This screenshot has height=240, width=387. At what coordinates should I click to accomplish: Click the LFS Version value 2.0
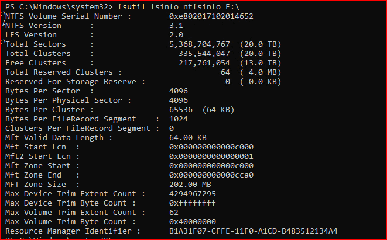(176, 35)
